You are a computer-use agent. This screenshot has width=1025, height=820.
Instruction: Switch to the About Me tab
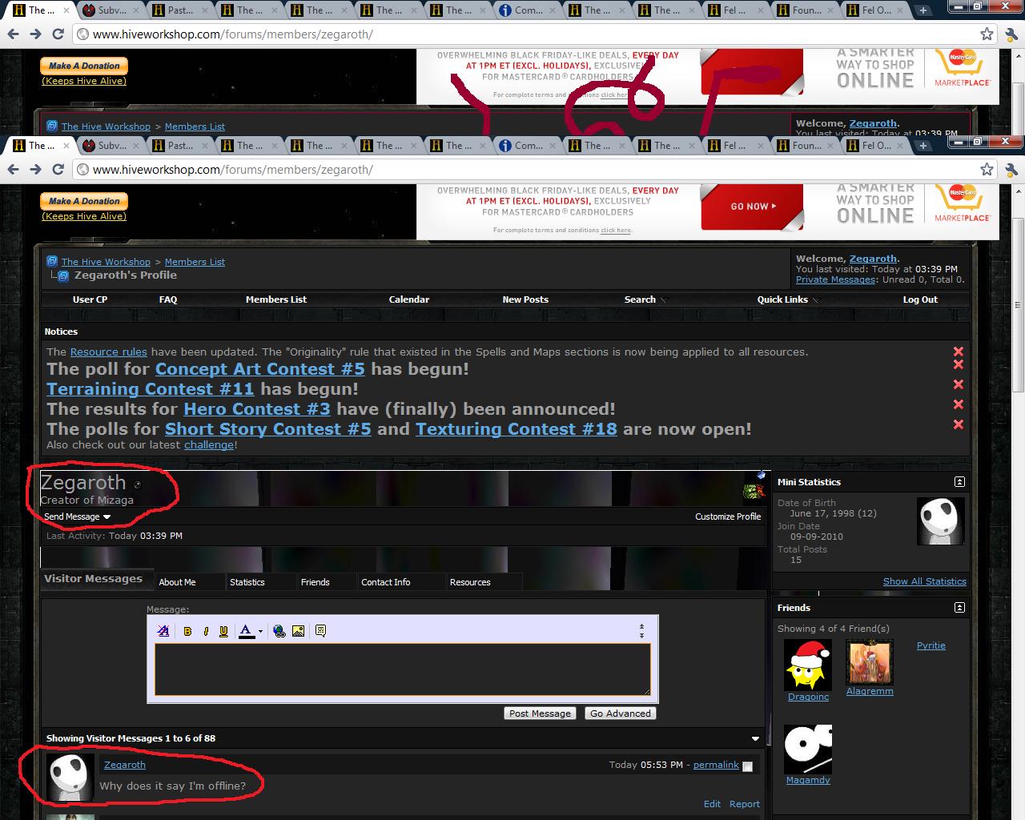pos(177,582)
